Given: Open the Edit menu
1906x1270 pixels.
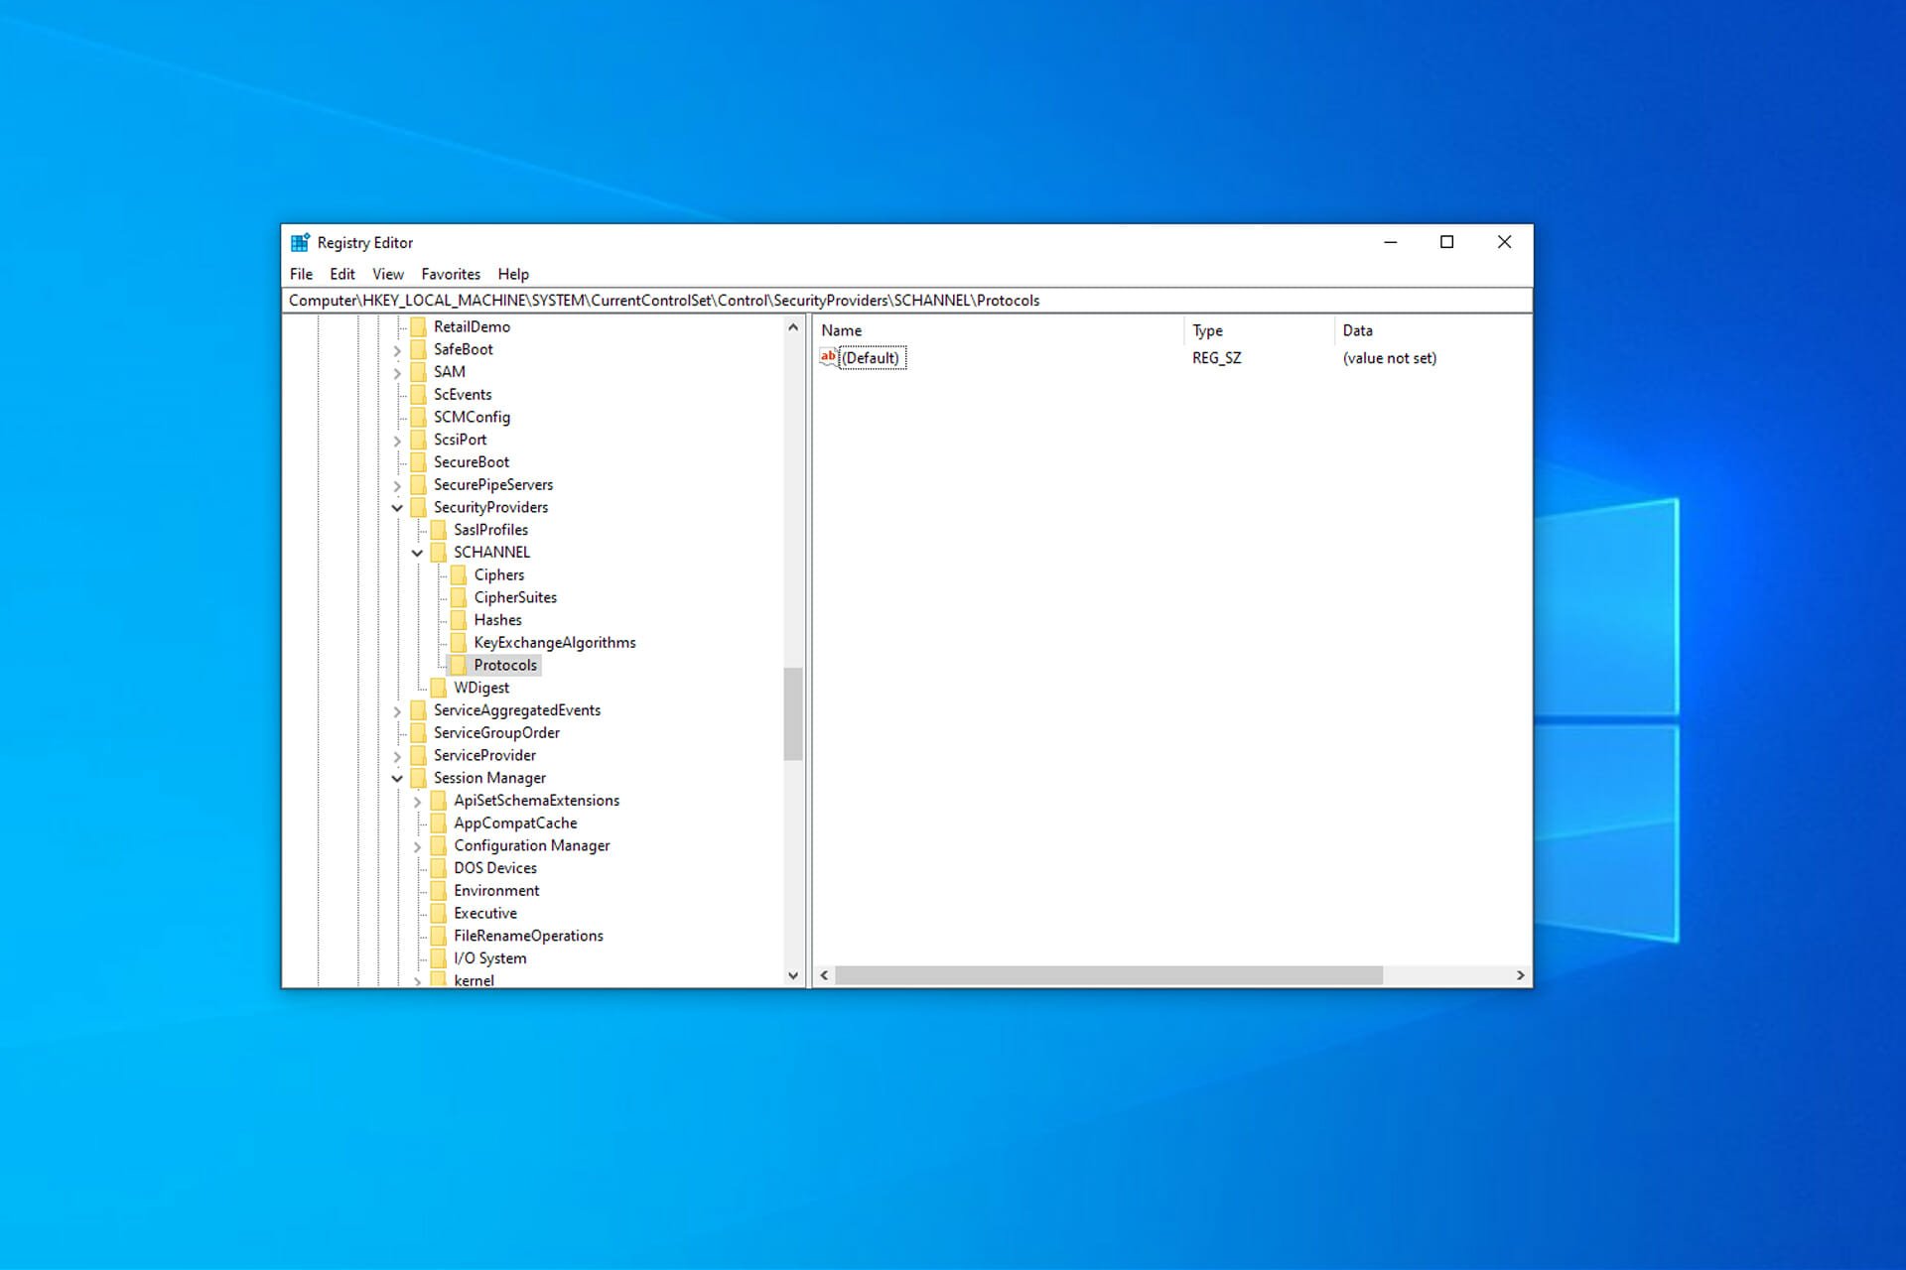Looking at the screenshot, I should click(341, 274).
